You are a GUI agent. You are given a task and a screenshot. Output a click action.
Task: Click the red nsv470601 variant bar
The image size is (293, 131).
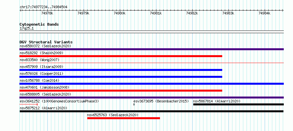tap(121, 91)
